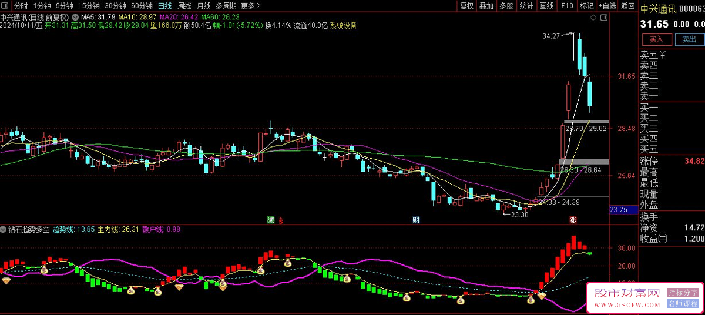
Task: Select the 15分钟 period tab
Action: click(x=89, y=6)
